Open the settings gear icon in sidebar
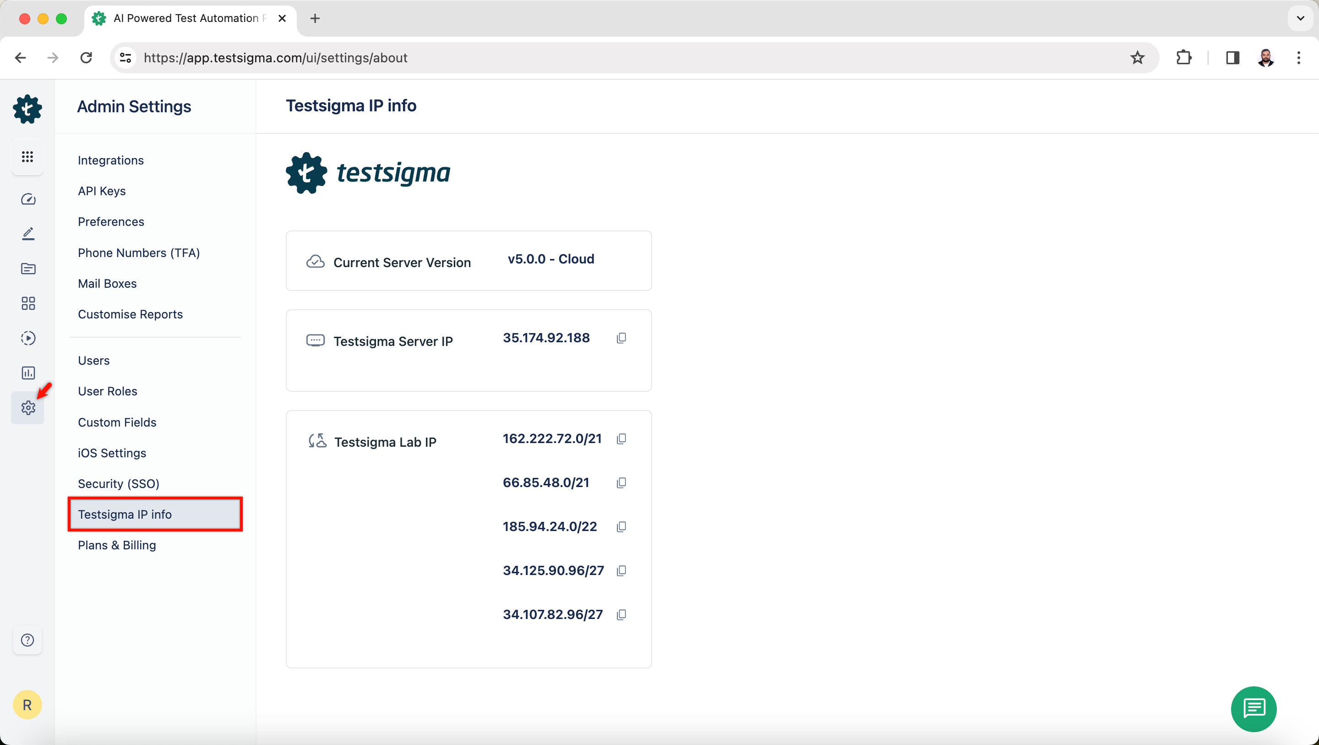Screen dimensions: 1319x745 pos(28,408)
